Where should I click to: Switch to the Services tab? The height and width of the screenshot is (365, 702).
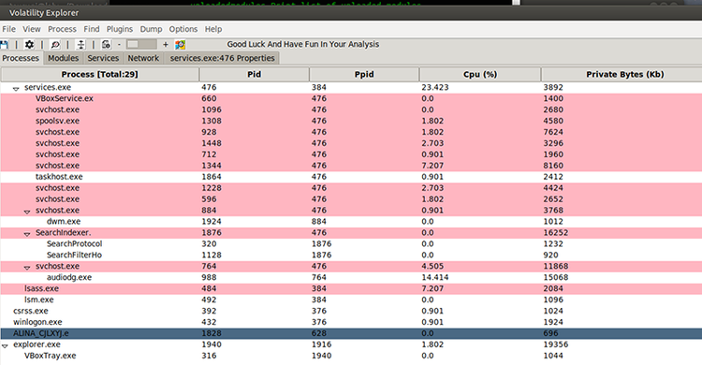103,58
